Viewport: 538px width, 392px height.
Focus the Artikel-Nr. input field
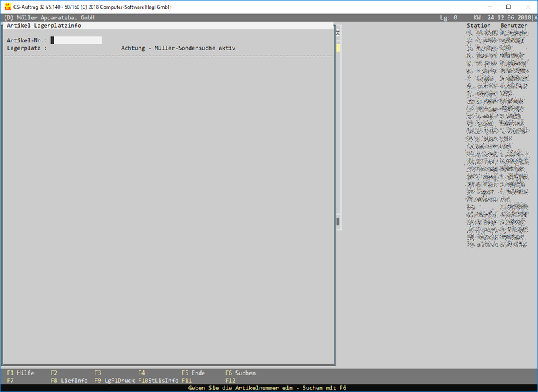coord(77,40)
